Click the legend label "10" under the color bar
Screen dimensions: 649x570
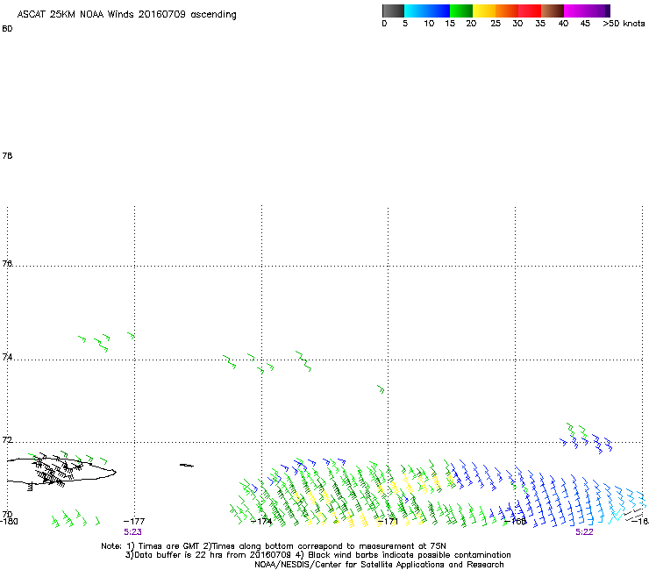pyautogui.click(x=429, y=24)
